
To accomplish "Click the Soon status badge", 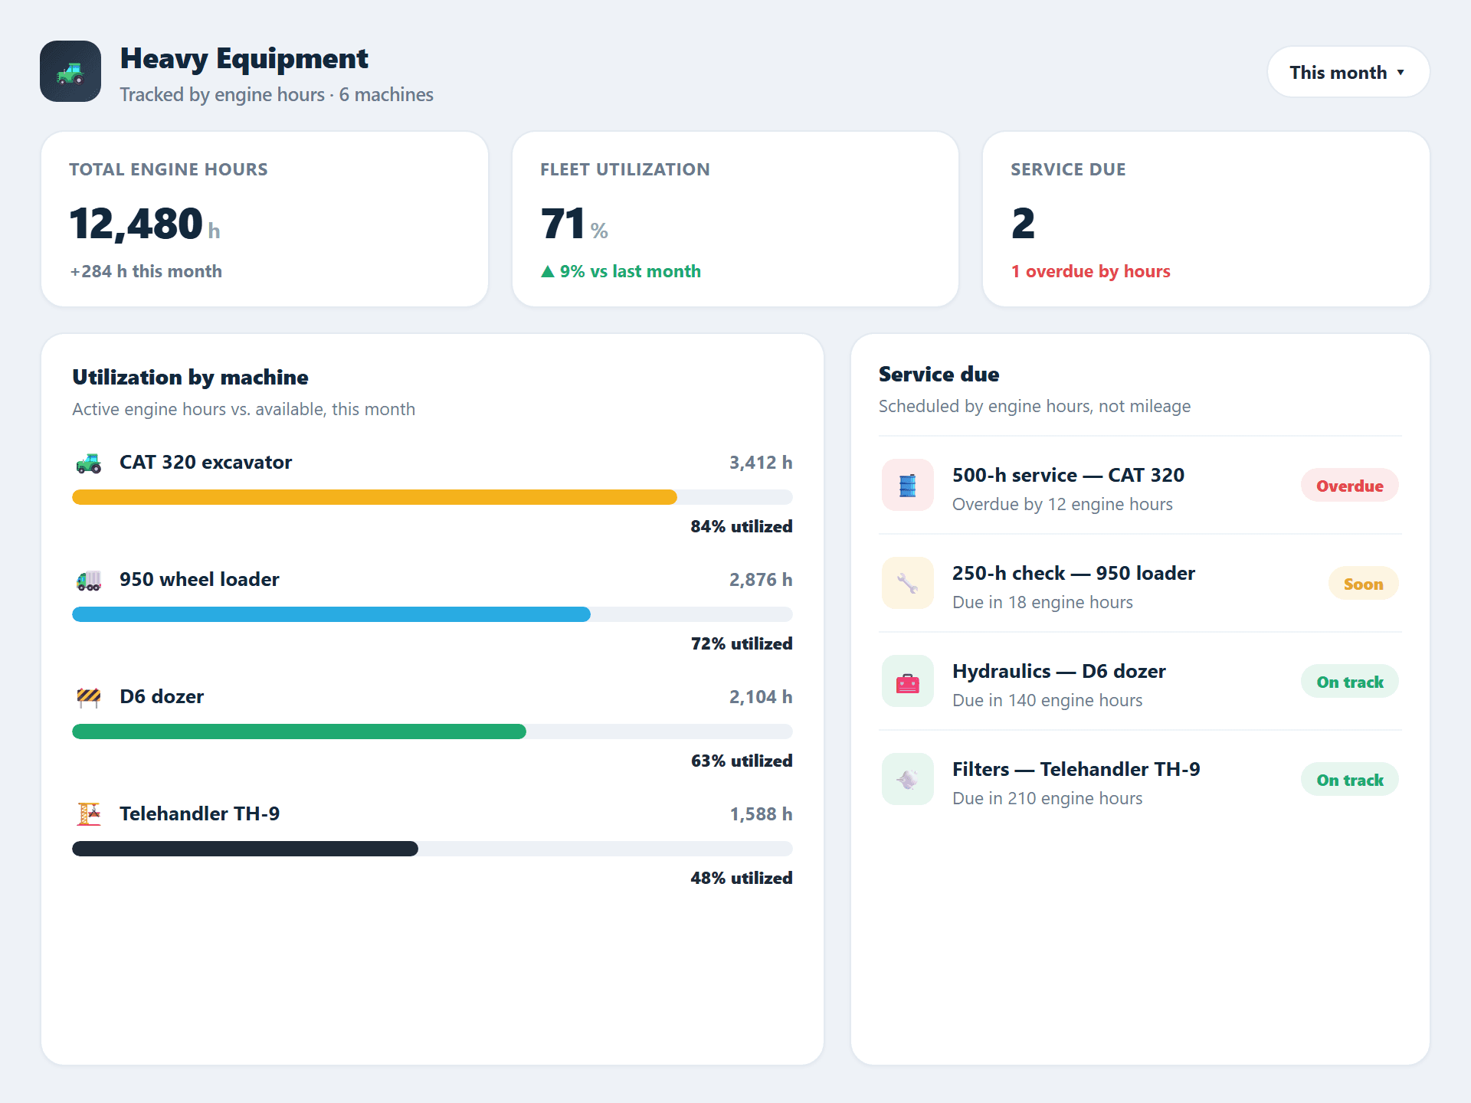I will (x=1363, y=584).
